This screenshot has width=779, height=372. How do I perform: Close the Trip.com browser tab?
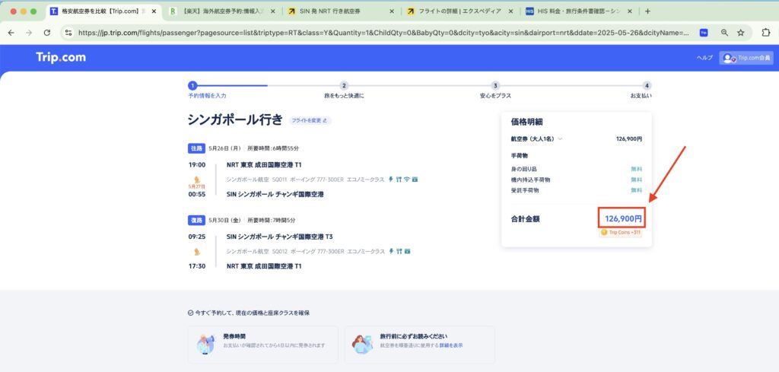(x=154, y=11)
